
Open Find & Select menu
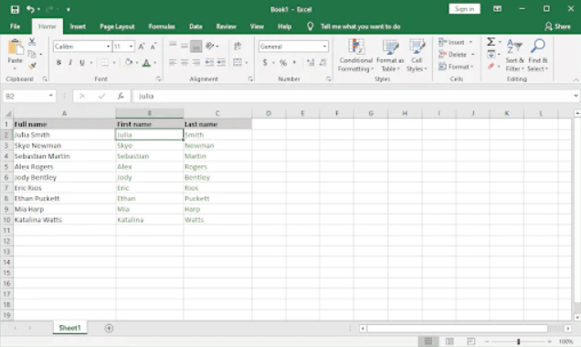coord(538,55)
